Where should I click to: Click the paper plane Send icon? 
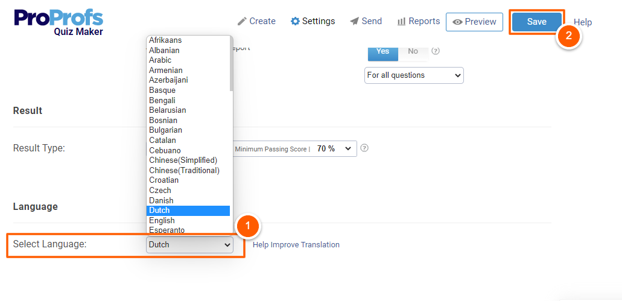354,21
